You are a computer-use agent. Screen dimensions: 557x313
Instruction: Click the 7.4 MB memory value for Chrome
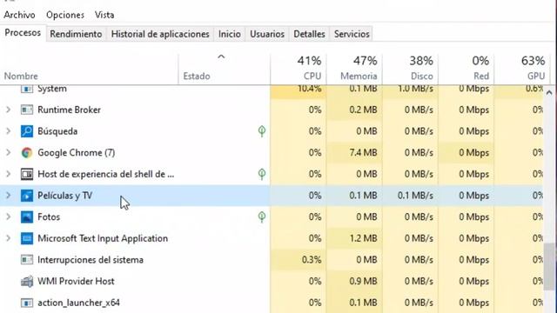point(363,153)
